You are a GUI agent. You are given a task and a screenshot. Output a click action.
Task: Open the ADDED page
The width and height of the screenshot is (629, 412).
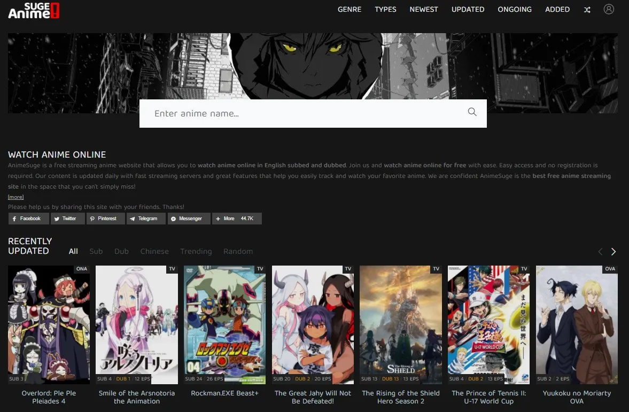point(557,9)
